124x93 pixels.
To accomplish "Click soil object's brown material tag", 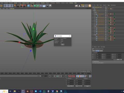I will [x=112, y=9].
